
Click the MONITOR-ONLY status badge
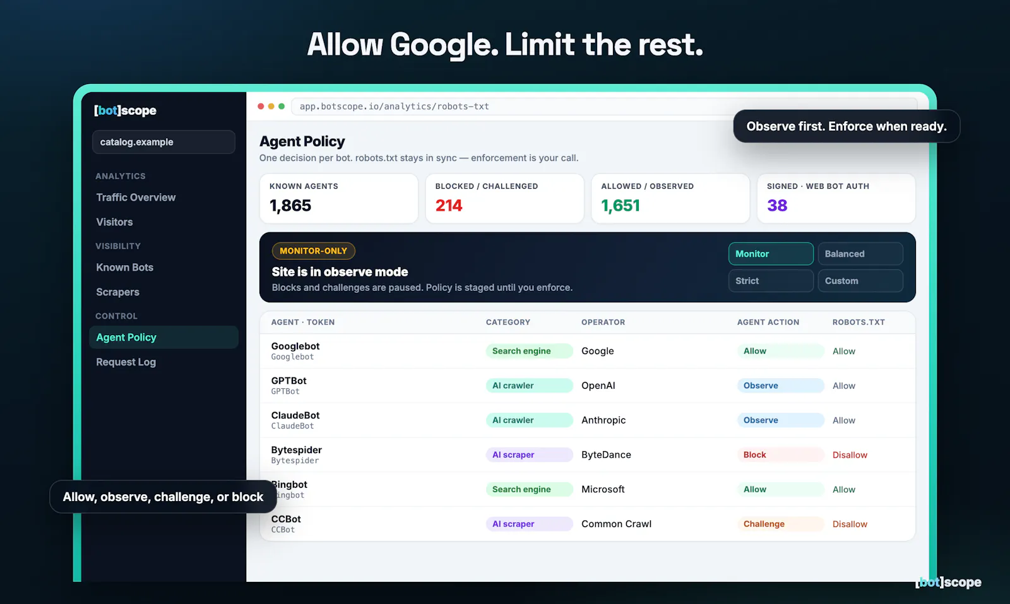pos(314,251)
